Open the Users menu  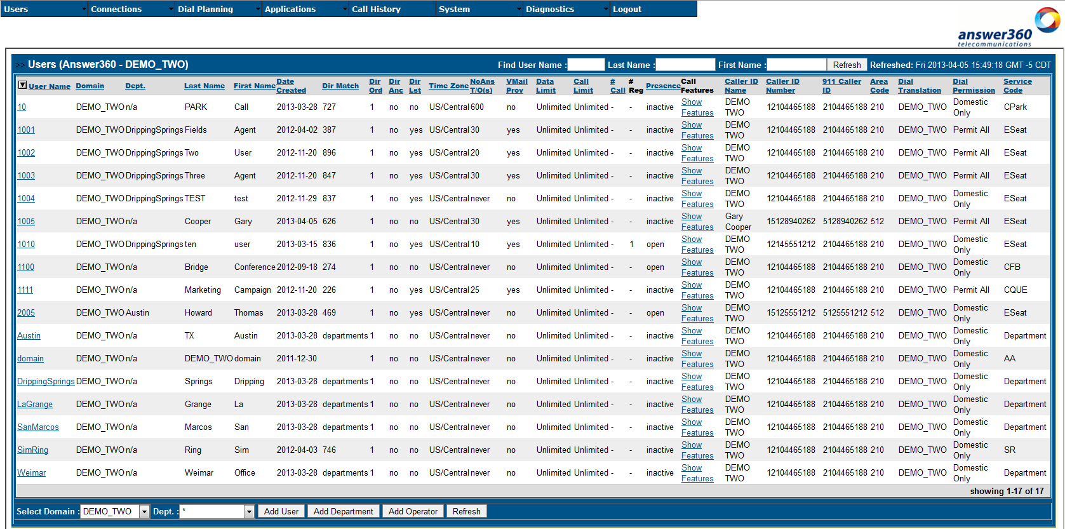point(44,9)
